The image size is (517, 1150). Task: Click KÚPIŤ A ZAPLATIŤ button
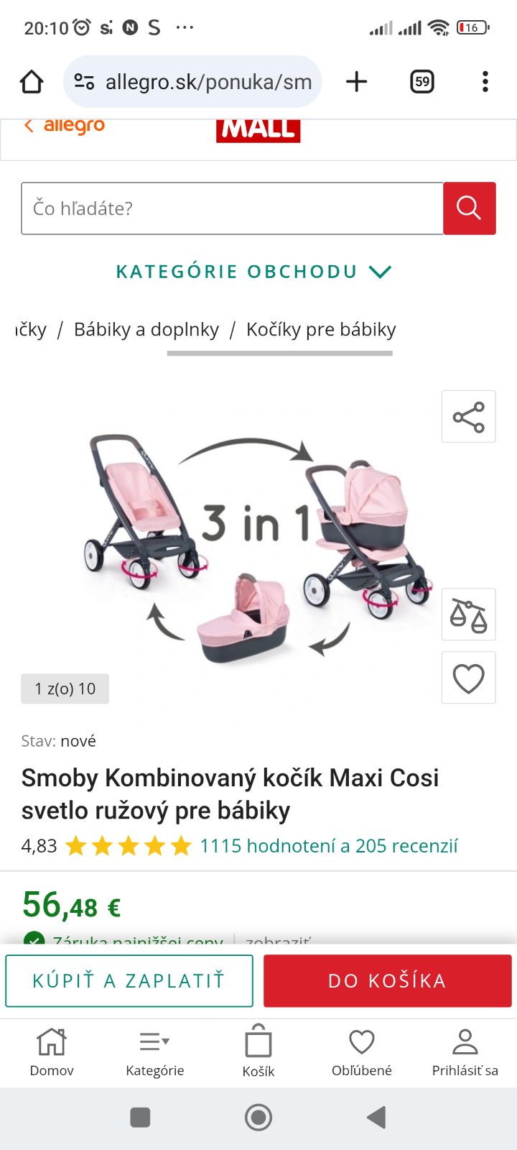click(x=129, y=981)
